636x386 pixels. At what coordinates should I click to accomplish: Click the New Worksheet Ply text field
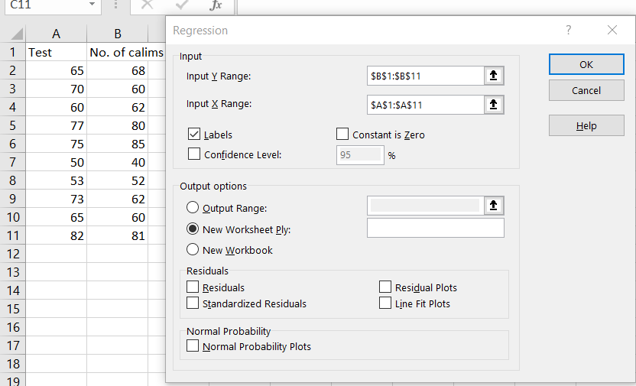436,228
